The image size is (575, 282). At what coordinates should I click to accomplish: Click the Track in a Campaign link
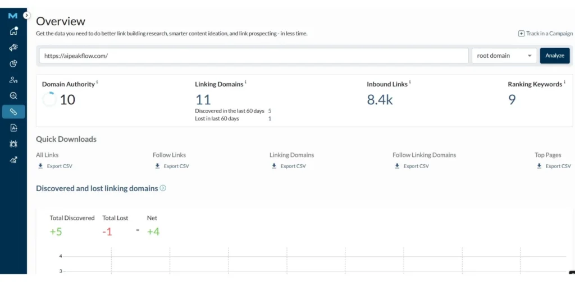click(x=544, y=34)
